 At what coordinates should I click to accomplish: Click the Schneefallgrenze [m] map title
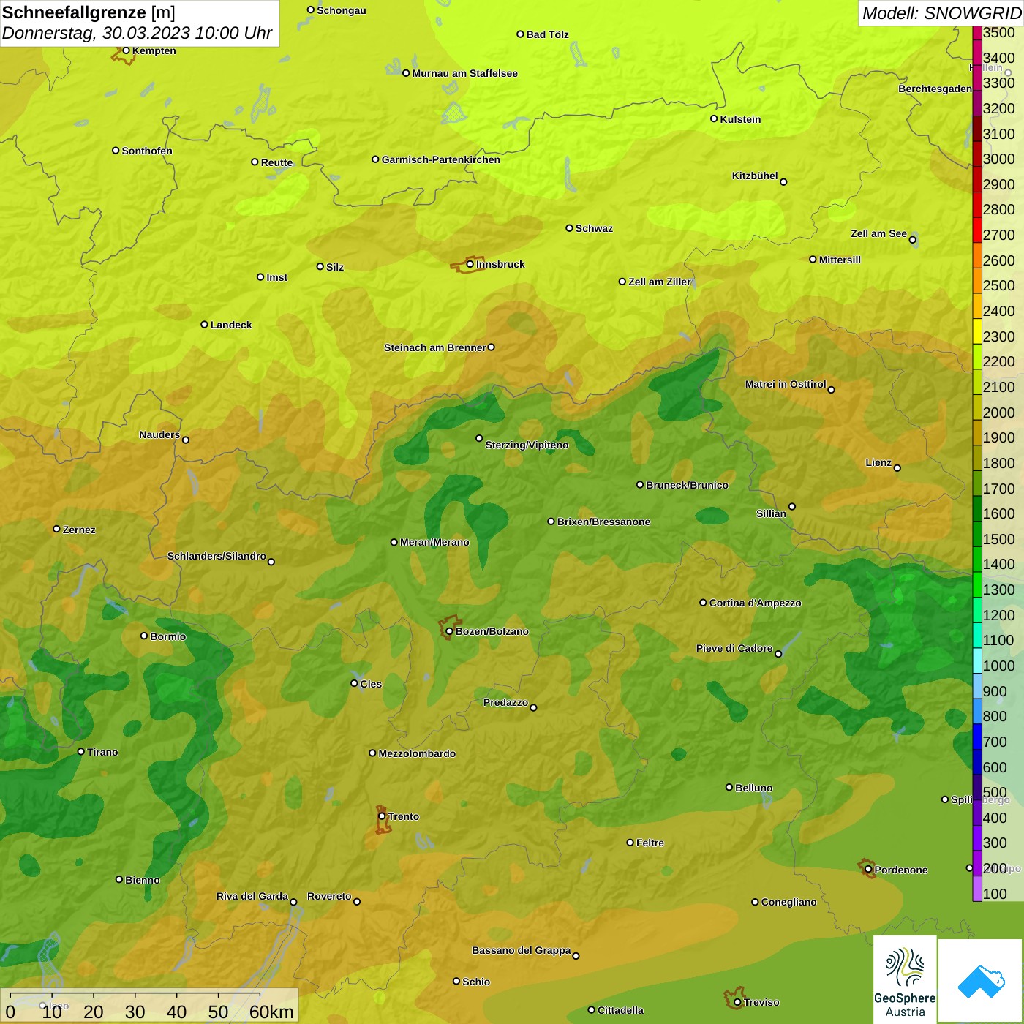click(x=89, y=12)
